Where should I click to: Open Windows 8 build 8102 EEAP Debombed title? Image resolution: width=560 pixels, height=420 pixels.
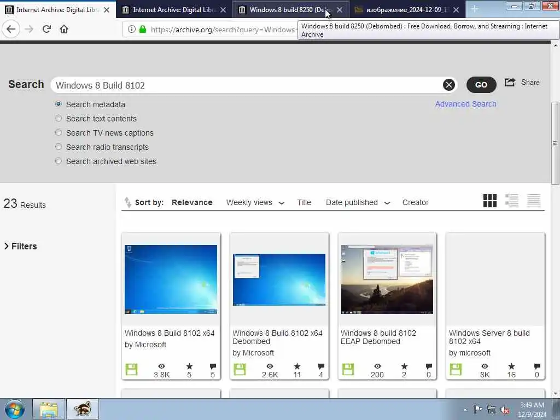[378, 337]
